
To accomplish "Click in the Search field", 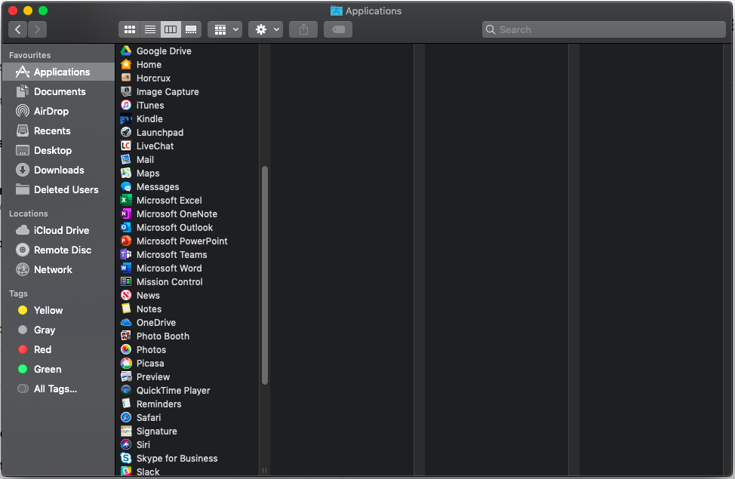I will pyautogui.click(x=604, y=29).
